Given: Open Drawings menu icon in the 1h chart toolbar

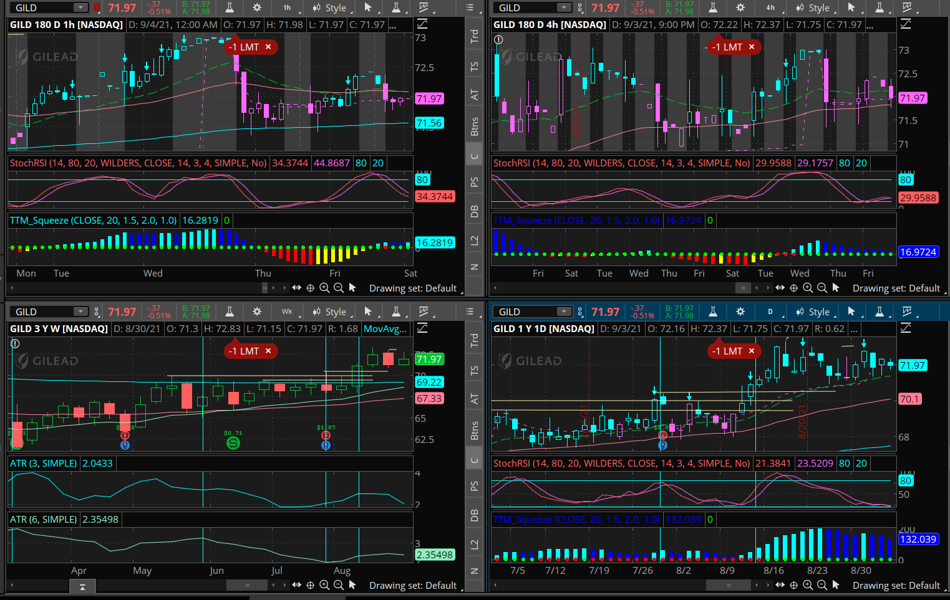Looking at the screenshot, I should 424,7.
